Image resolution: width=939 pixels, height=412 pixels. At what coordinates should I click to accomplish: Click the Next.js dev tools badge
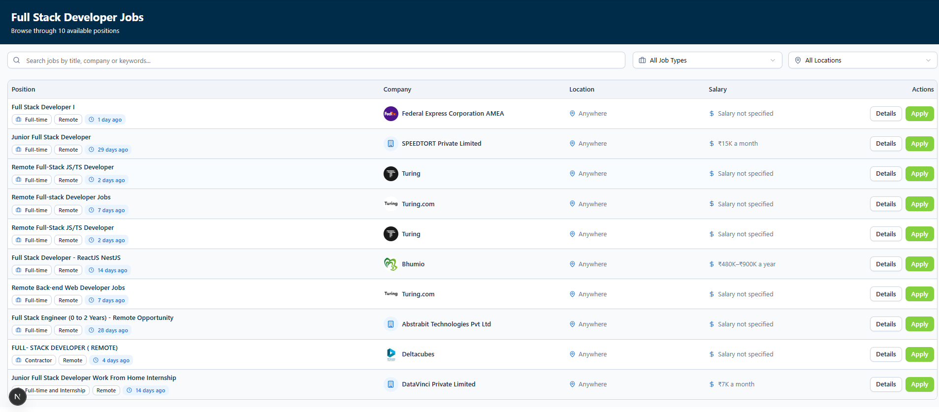(x=17, y=396)
